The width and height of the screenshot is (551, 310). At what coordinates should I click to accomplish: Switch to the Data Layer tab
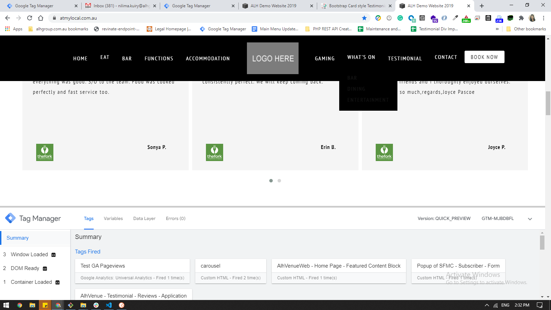[x=144, y=219]
